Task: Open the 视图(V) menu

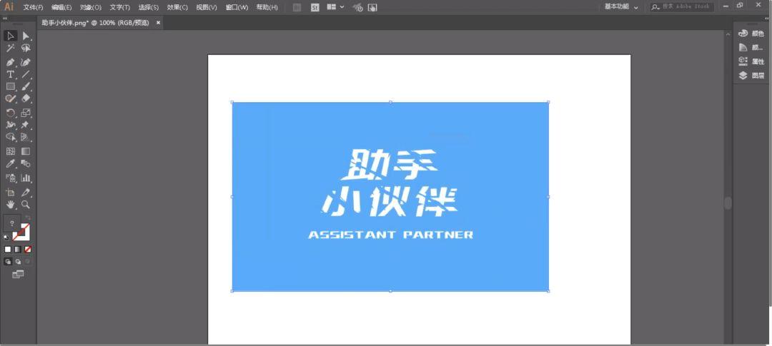Action: 207,7
